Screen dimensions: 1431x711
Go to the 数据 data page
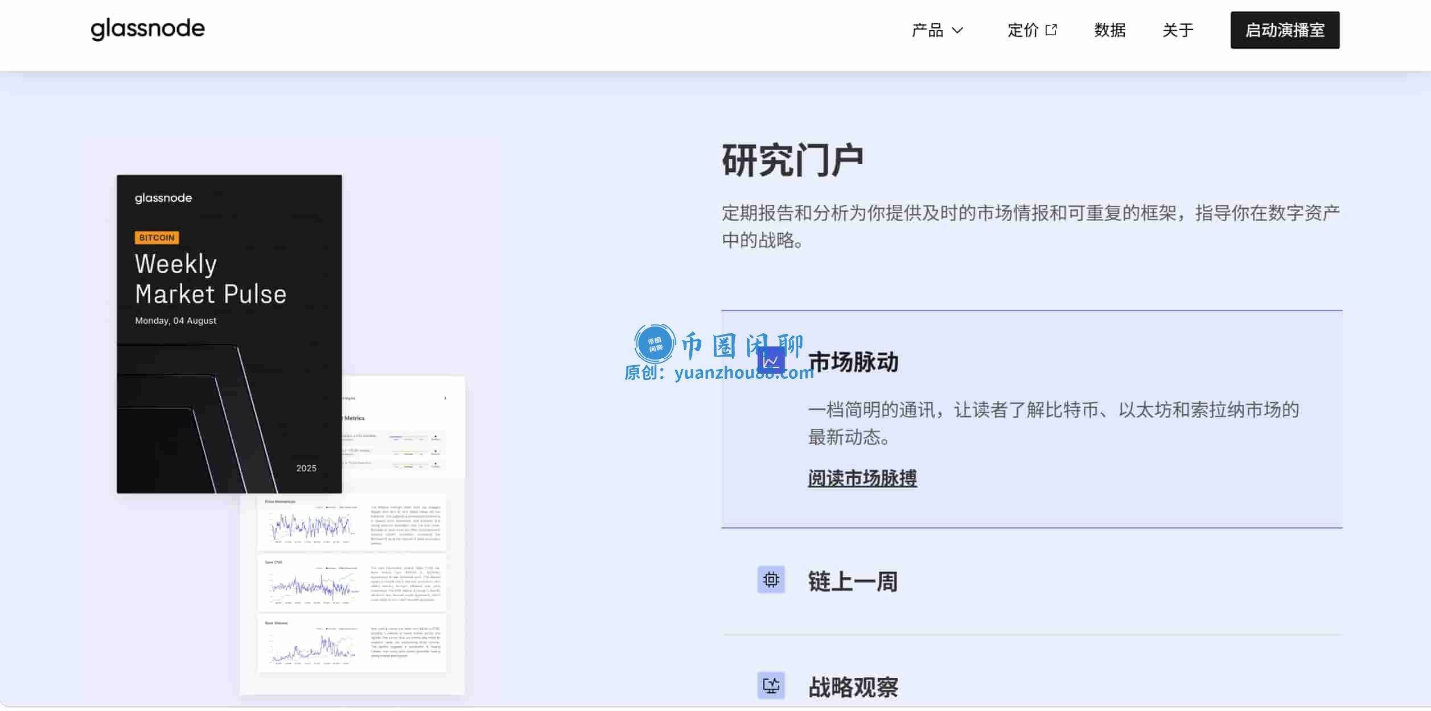[x=1109, y=30]
